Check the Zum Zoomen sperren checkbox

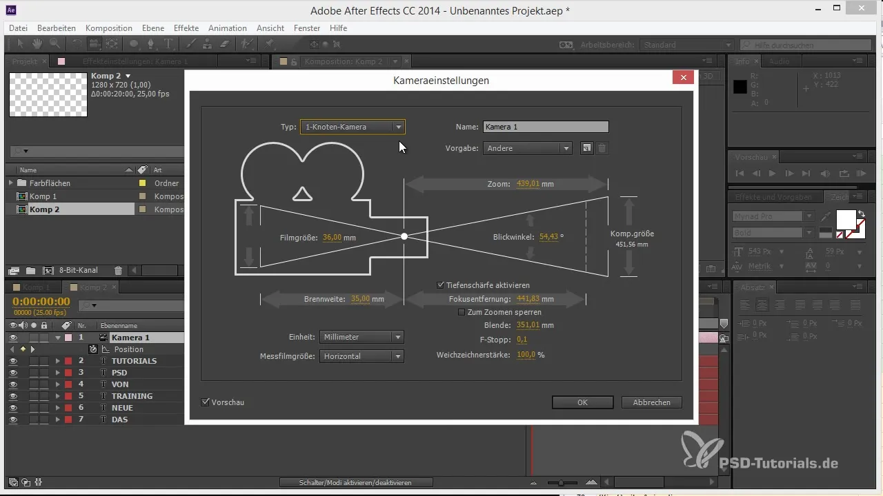[462, 312]
